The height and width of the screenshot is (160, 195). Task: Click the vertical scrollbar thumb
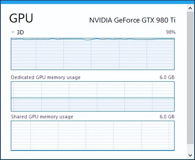click(x=190, y=78)
